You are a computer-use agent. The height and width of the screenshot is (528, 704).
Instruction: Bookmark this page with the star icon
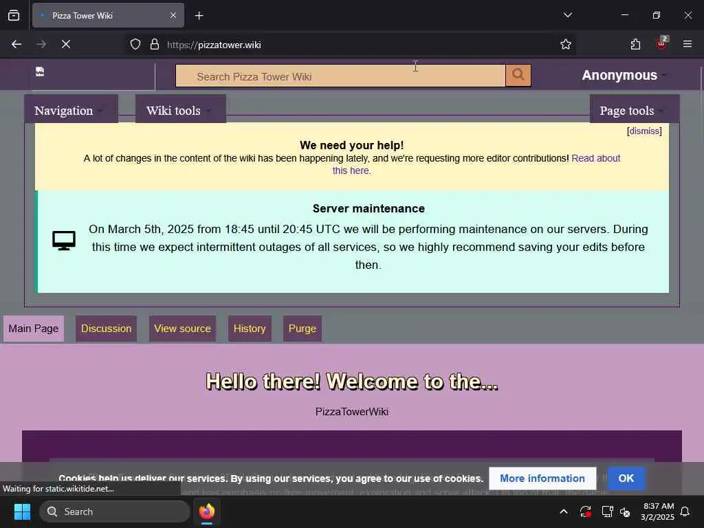(566, 44)
